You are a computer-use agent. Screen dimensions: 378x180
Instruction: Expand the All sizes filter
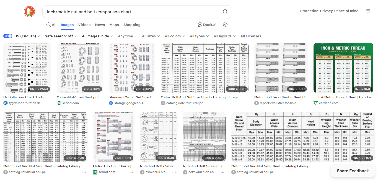click(x=151, y=36)
